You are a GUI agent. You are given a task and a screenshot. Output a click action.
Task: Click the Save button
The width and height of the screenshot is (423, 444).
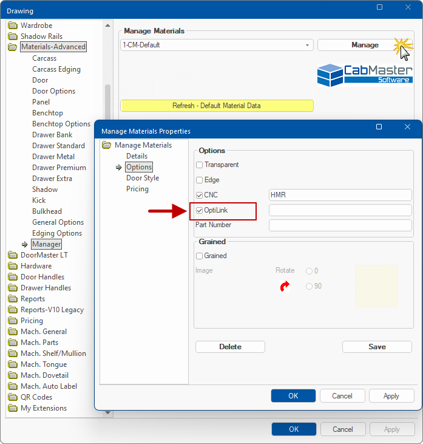[x=377, y=347]
